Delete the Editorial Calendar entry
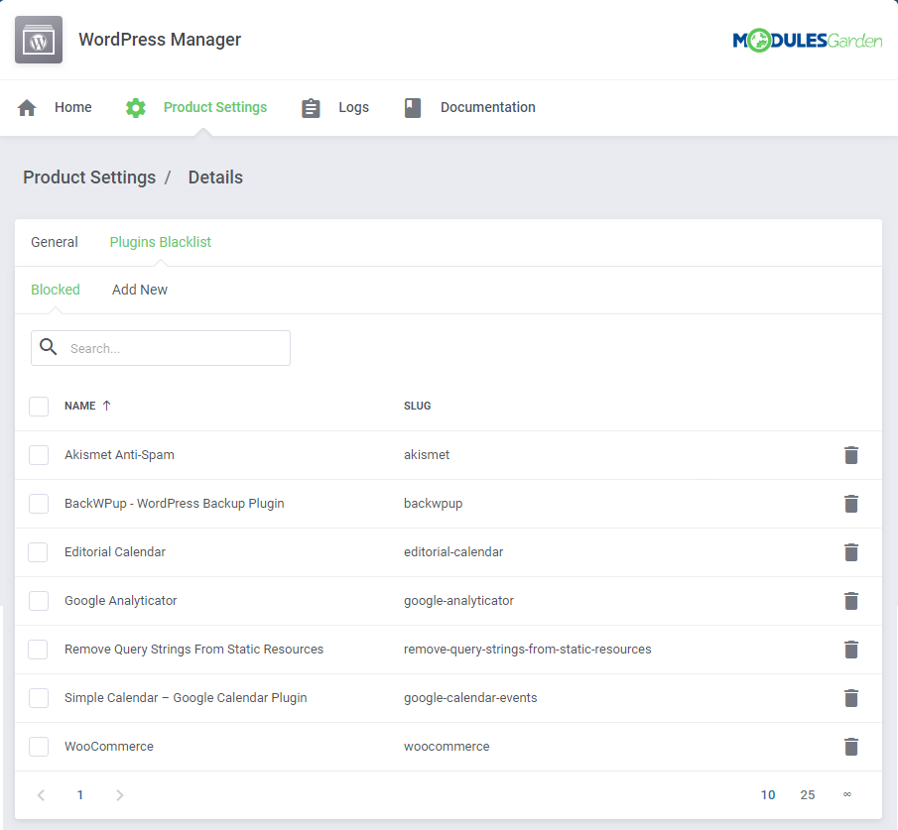This screenshot has width=898, height=830. click(x=851, y=552)
